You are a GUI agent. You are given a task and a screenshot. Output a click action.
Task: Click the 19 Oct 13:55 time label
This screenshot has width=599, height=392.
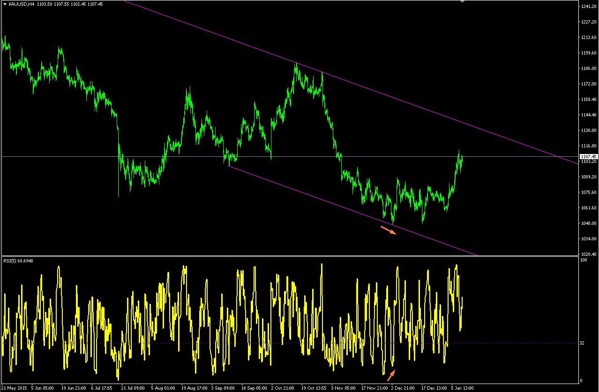coord(314,388)
